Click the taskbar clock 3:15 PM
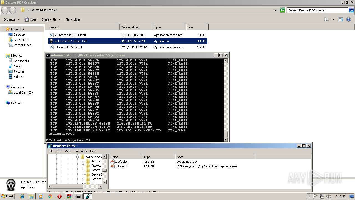 (341, 196)
